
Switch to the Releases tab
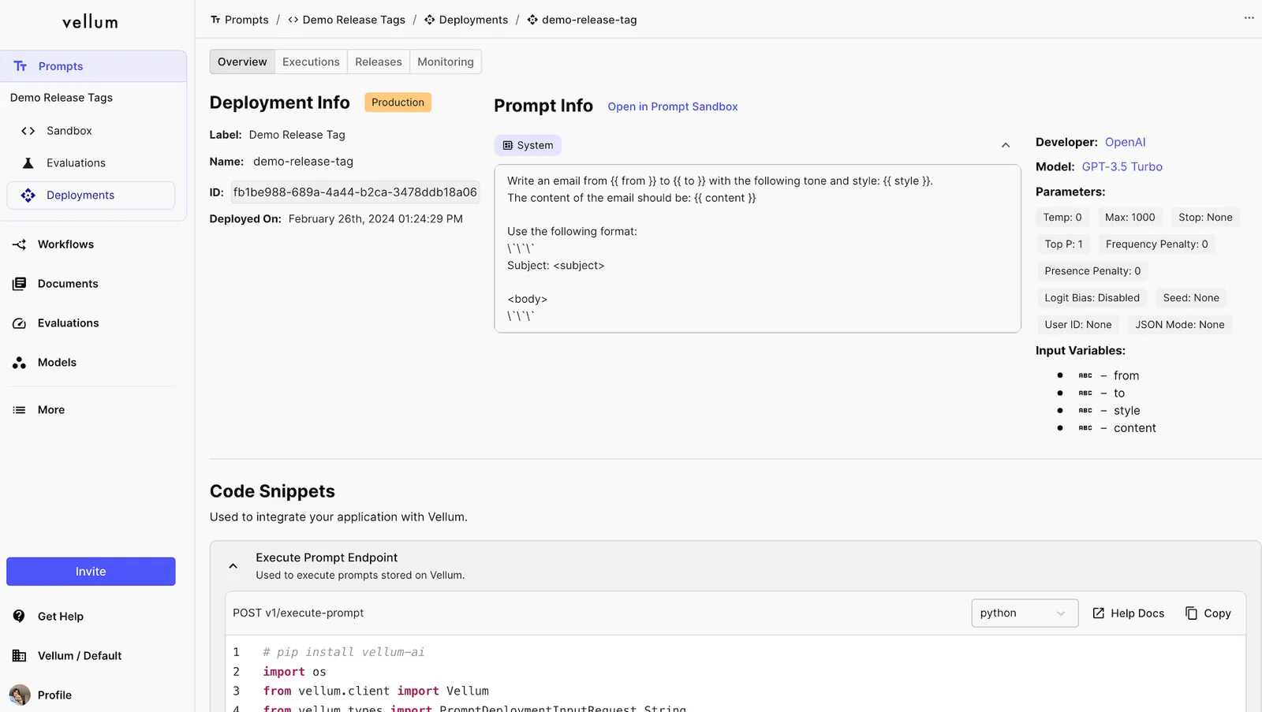[379, 62]
